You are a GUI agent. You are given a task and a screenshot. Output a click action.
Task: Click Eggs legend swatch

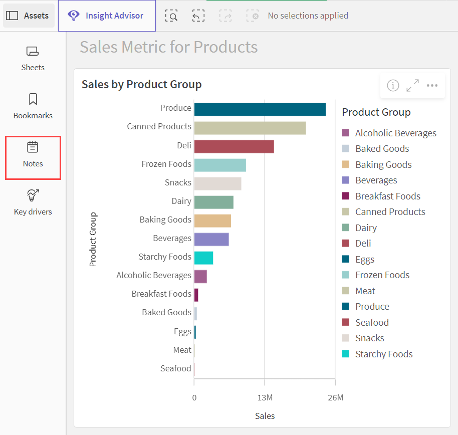346,259
